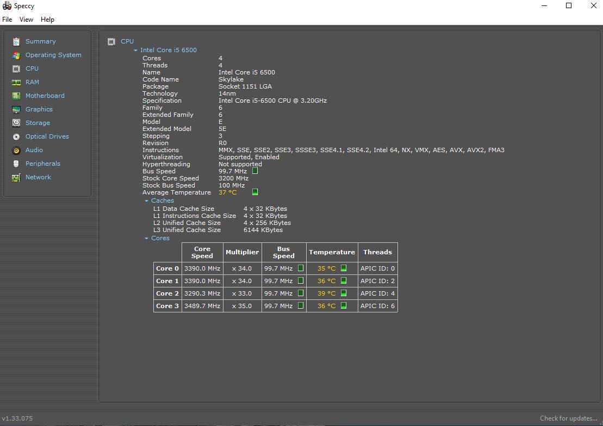Click the CPU heading text in main panel
The width and height of the screenshot is (603, 426).
tap(127, 41)
